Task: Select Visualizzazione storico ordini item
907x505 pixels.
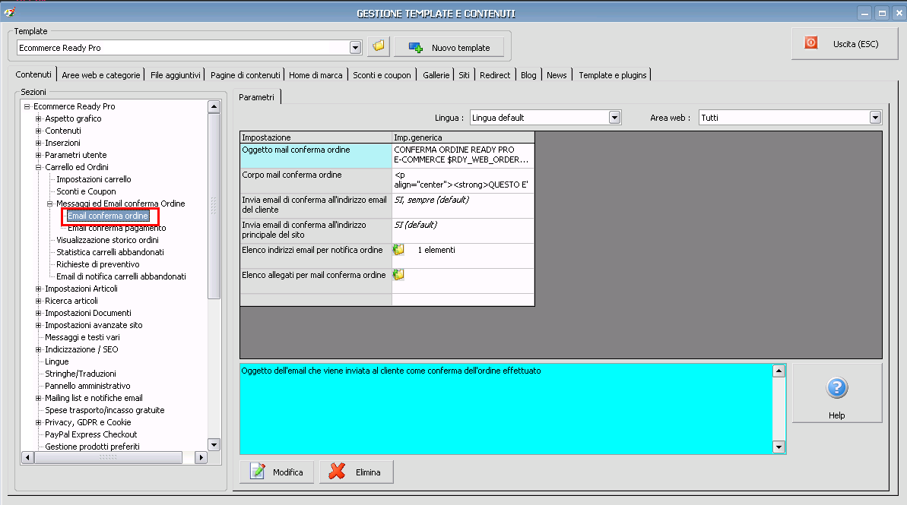Action: point(108,240)
